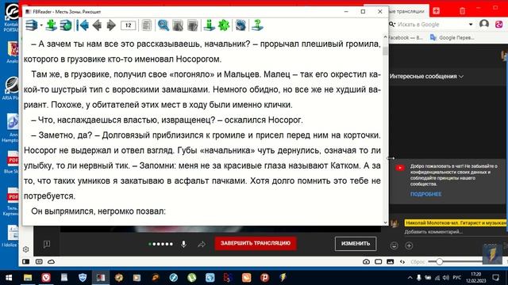Mute microphone in stream controls
Image resolution: width=508 pixels, height=285 pixels.
tap(183, 244)
